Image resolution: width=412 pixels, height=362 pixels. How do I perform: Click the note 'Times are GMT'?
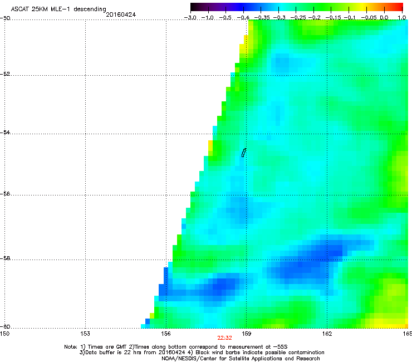(107, 347)
